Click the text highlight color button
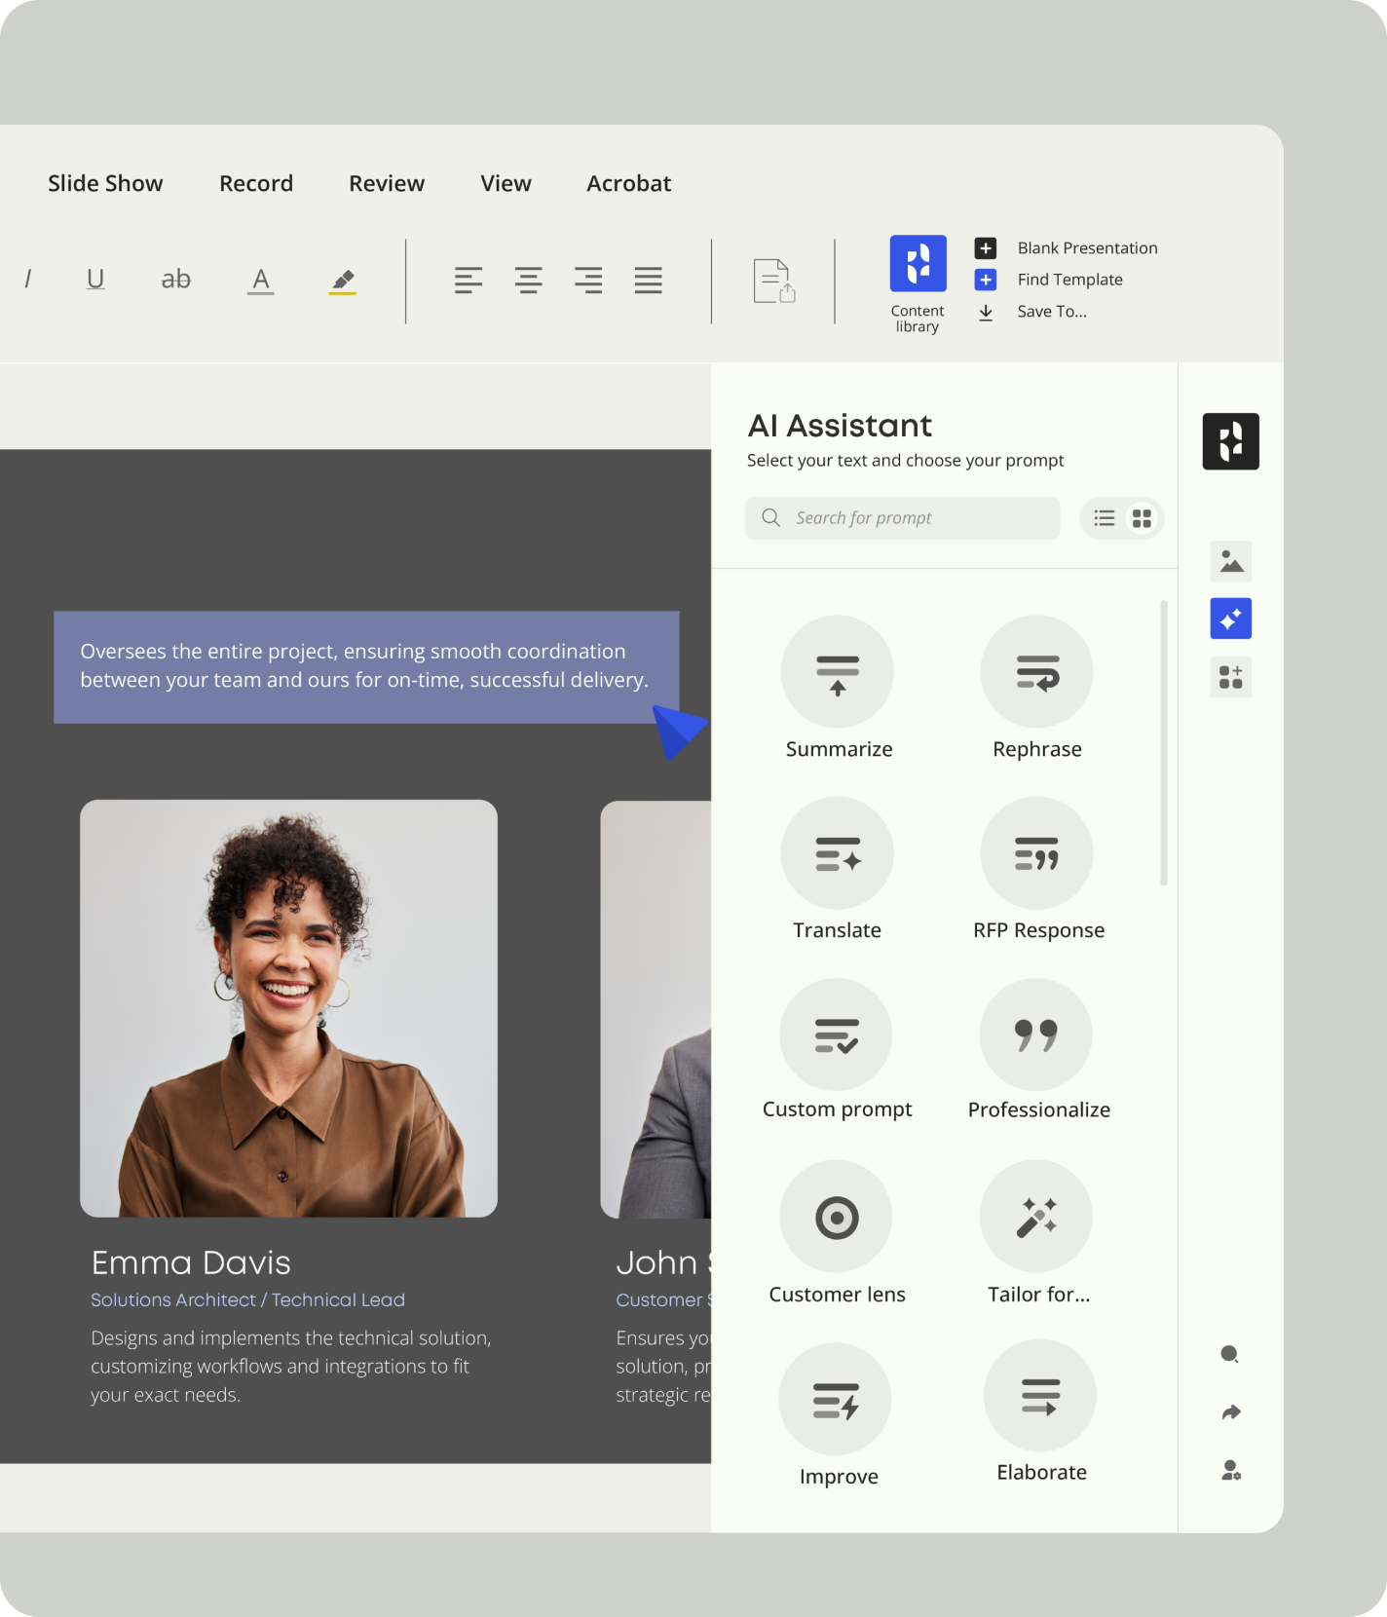Screen dimensions: 1387x1617 342,281
